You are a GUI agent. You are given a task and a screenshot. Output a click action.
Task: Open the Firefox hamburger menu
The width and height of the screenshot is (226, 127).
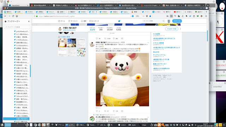(206, 16)
